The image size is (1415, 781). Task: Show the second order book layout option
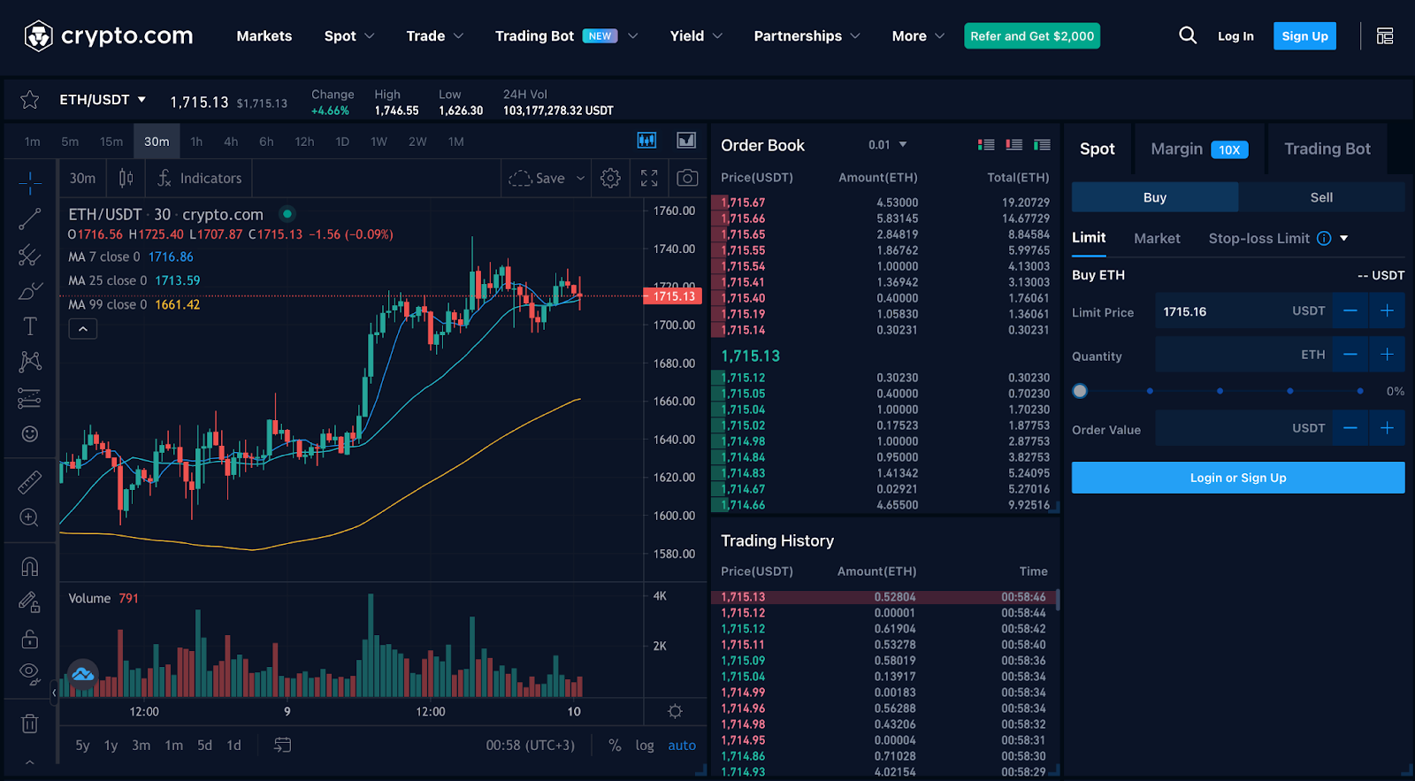[1014, 145]
